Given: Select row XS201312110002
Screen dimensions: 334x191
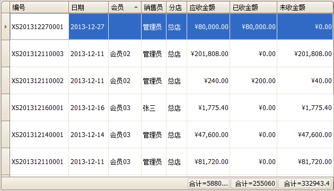Looking at the screenshot, I should click(171, 80).
